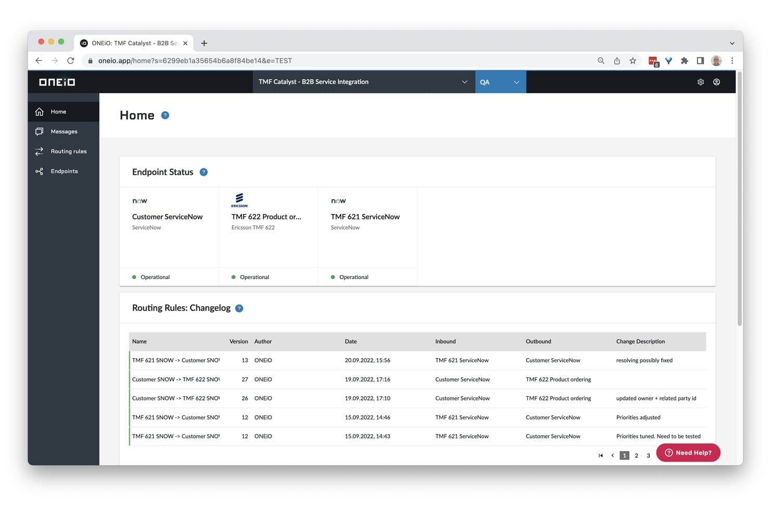This screenshot has width=771, height=514.
Task: Bookmark the page with the star icon
Action: point(633,60)
